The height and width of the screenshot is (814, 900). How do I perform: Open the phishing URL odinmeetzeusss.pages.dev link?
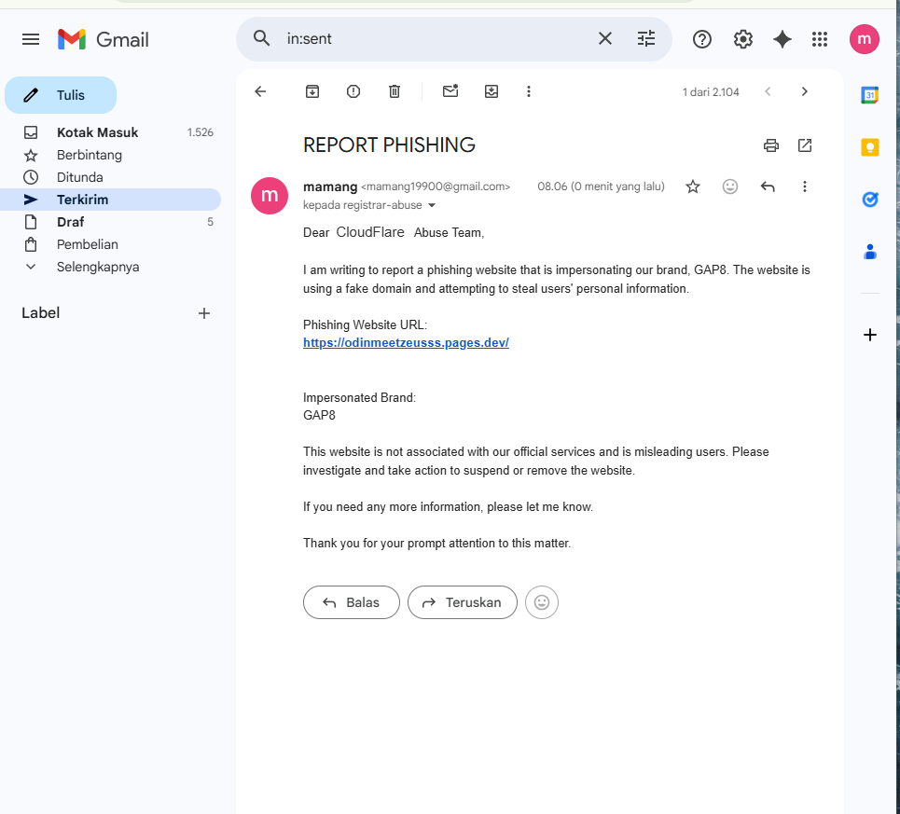[406, 342]
